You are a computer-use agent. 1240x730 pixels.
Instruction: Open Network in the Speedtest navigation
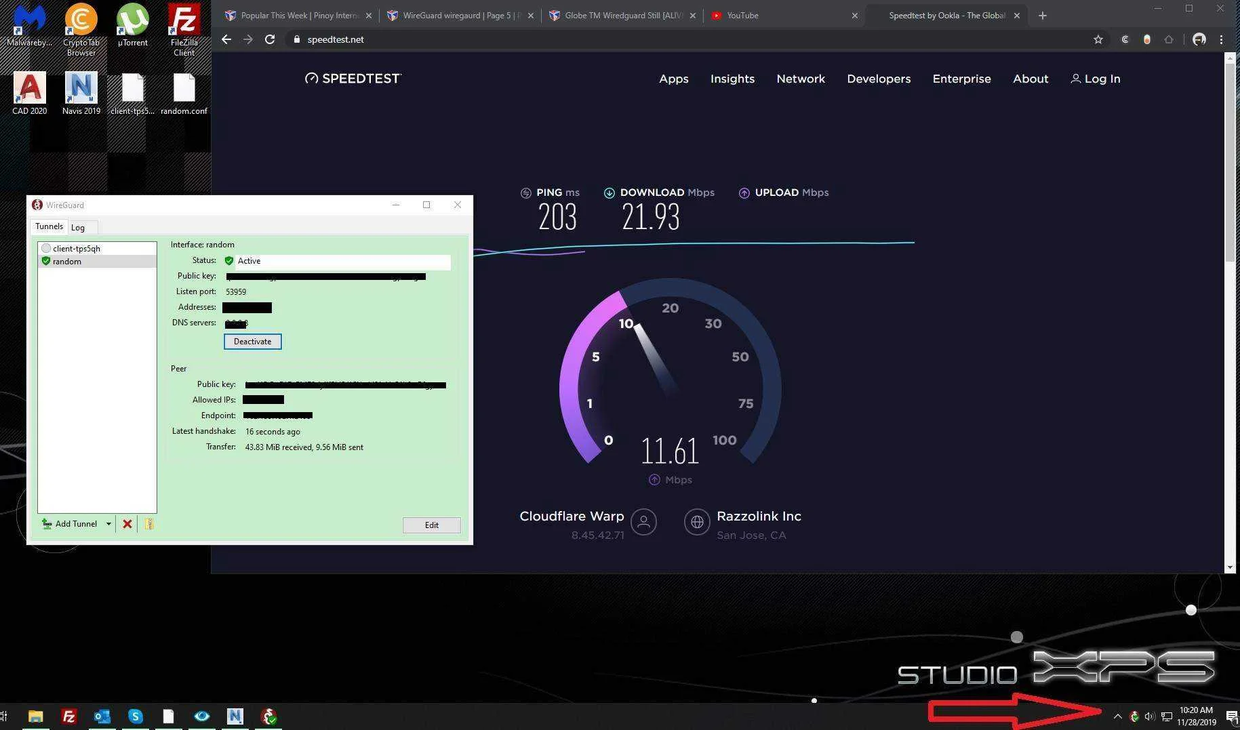click(x=801, y=79)
